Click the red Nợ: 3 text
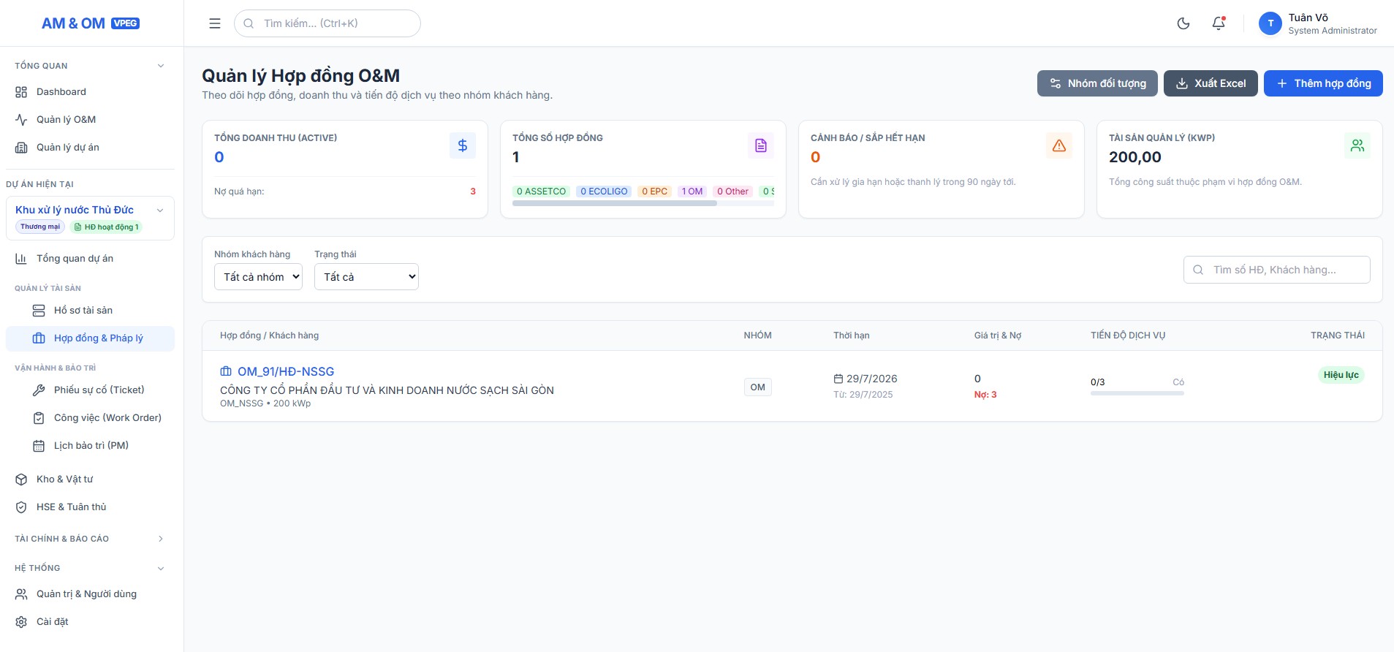 [x=985, y=395]
